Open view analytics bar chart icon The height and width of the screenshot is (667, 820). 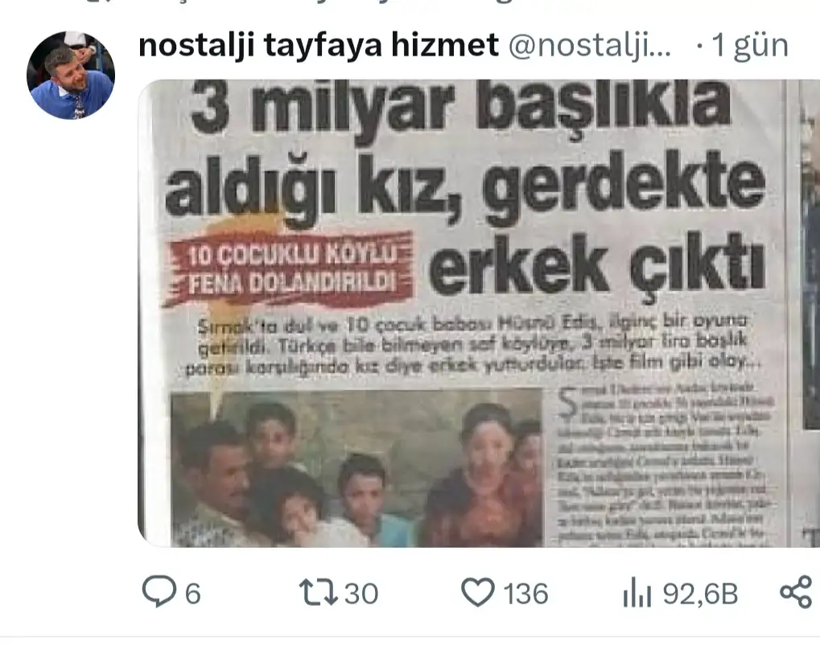click(x=637, y=592)
